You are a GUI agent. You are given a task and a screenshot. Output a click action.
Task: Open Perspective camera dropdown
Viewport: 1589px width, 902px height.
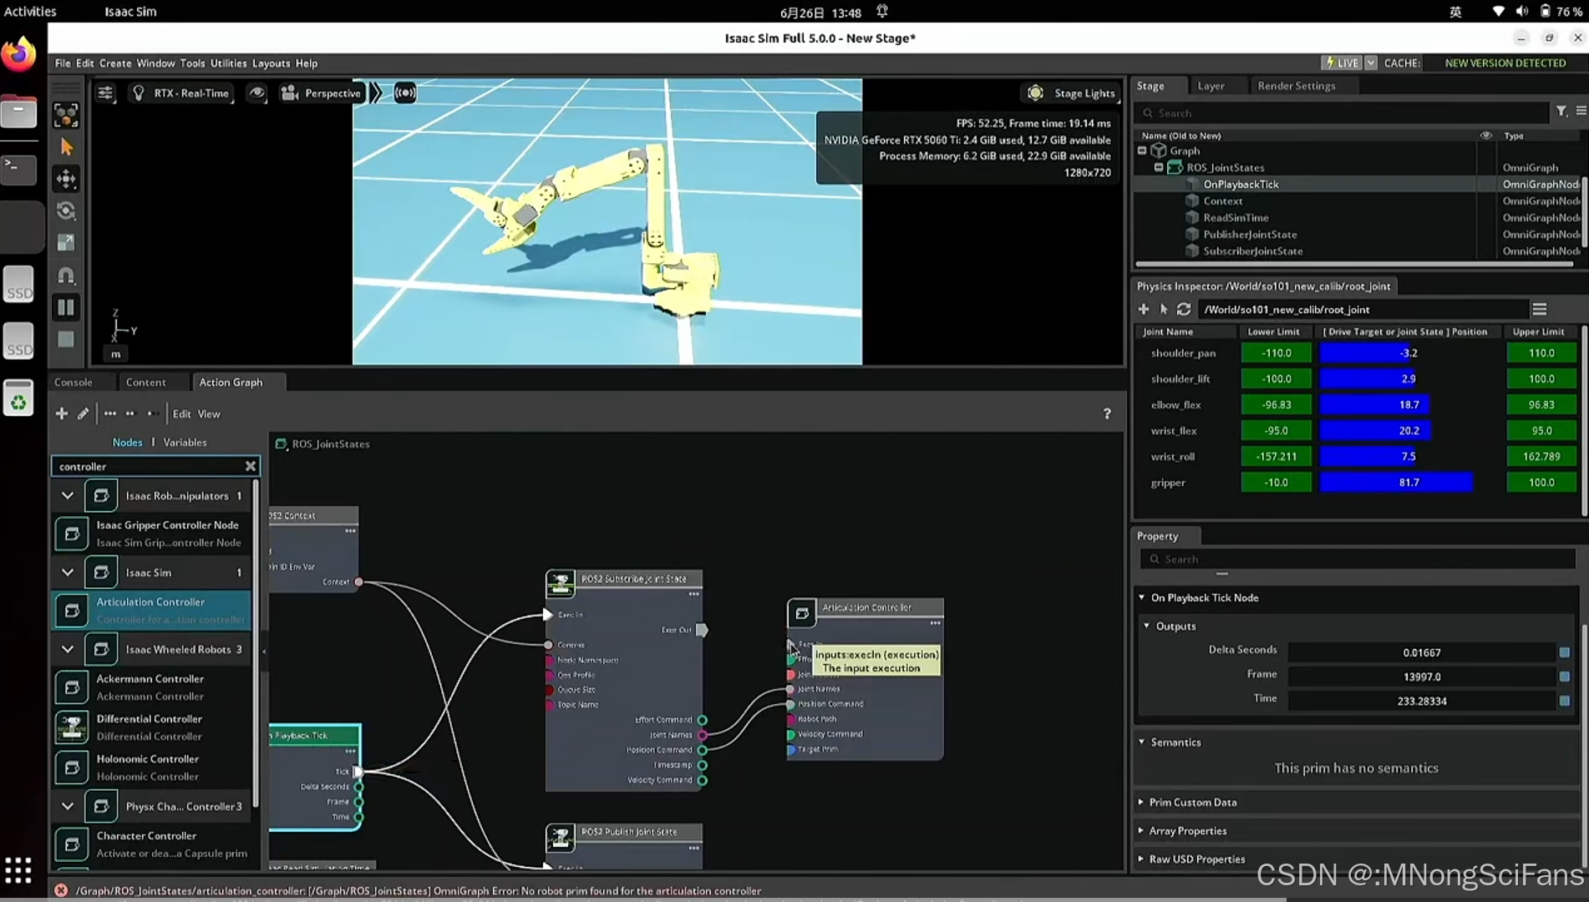tap(322, 93)
